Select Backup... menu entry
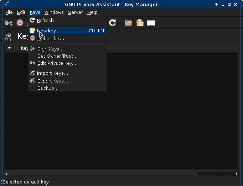 pos(67,88)
